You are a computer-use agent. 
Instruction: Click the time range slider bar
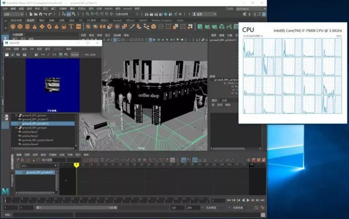[x=76, y=208]
